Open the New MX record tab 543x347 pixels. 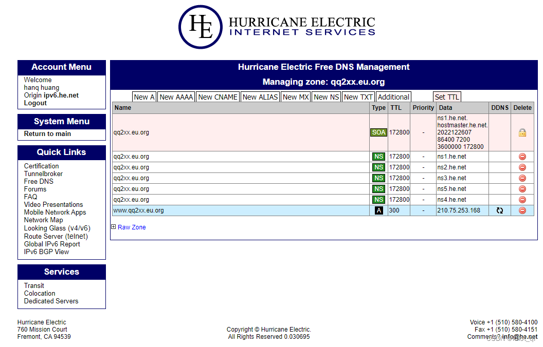click(x=296, y=97)
